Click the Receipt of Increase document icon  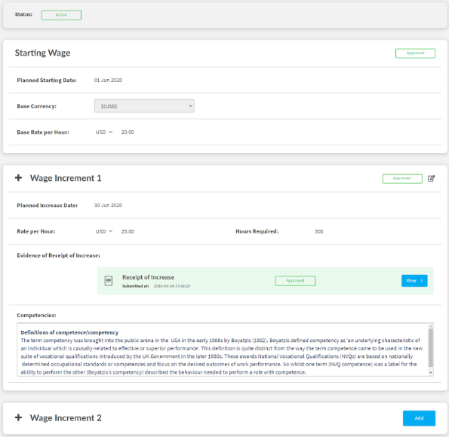point(109,280)
